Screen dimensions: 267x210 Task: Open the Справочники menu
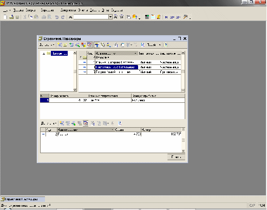pyautogui.click(x=47, y=10)
